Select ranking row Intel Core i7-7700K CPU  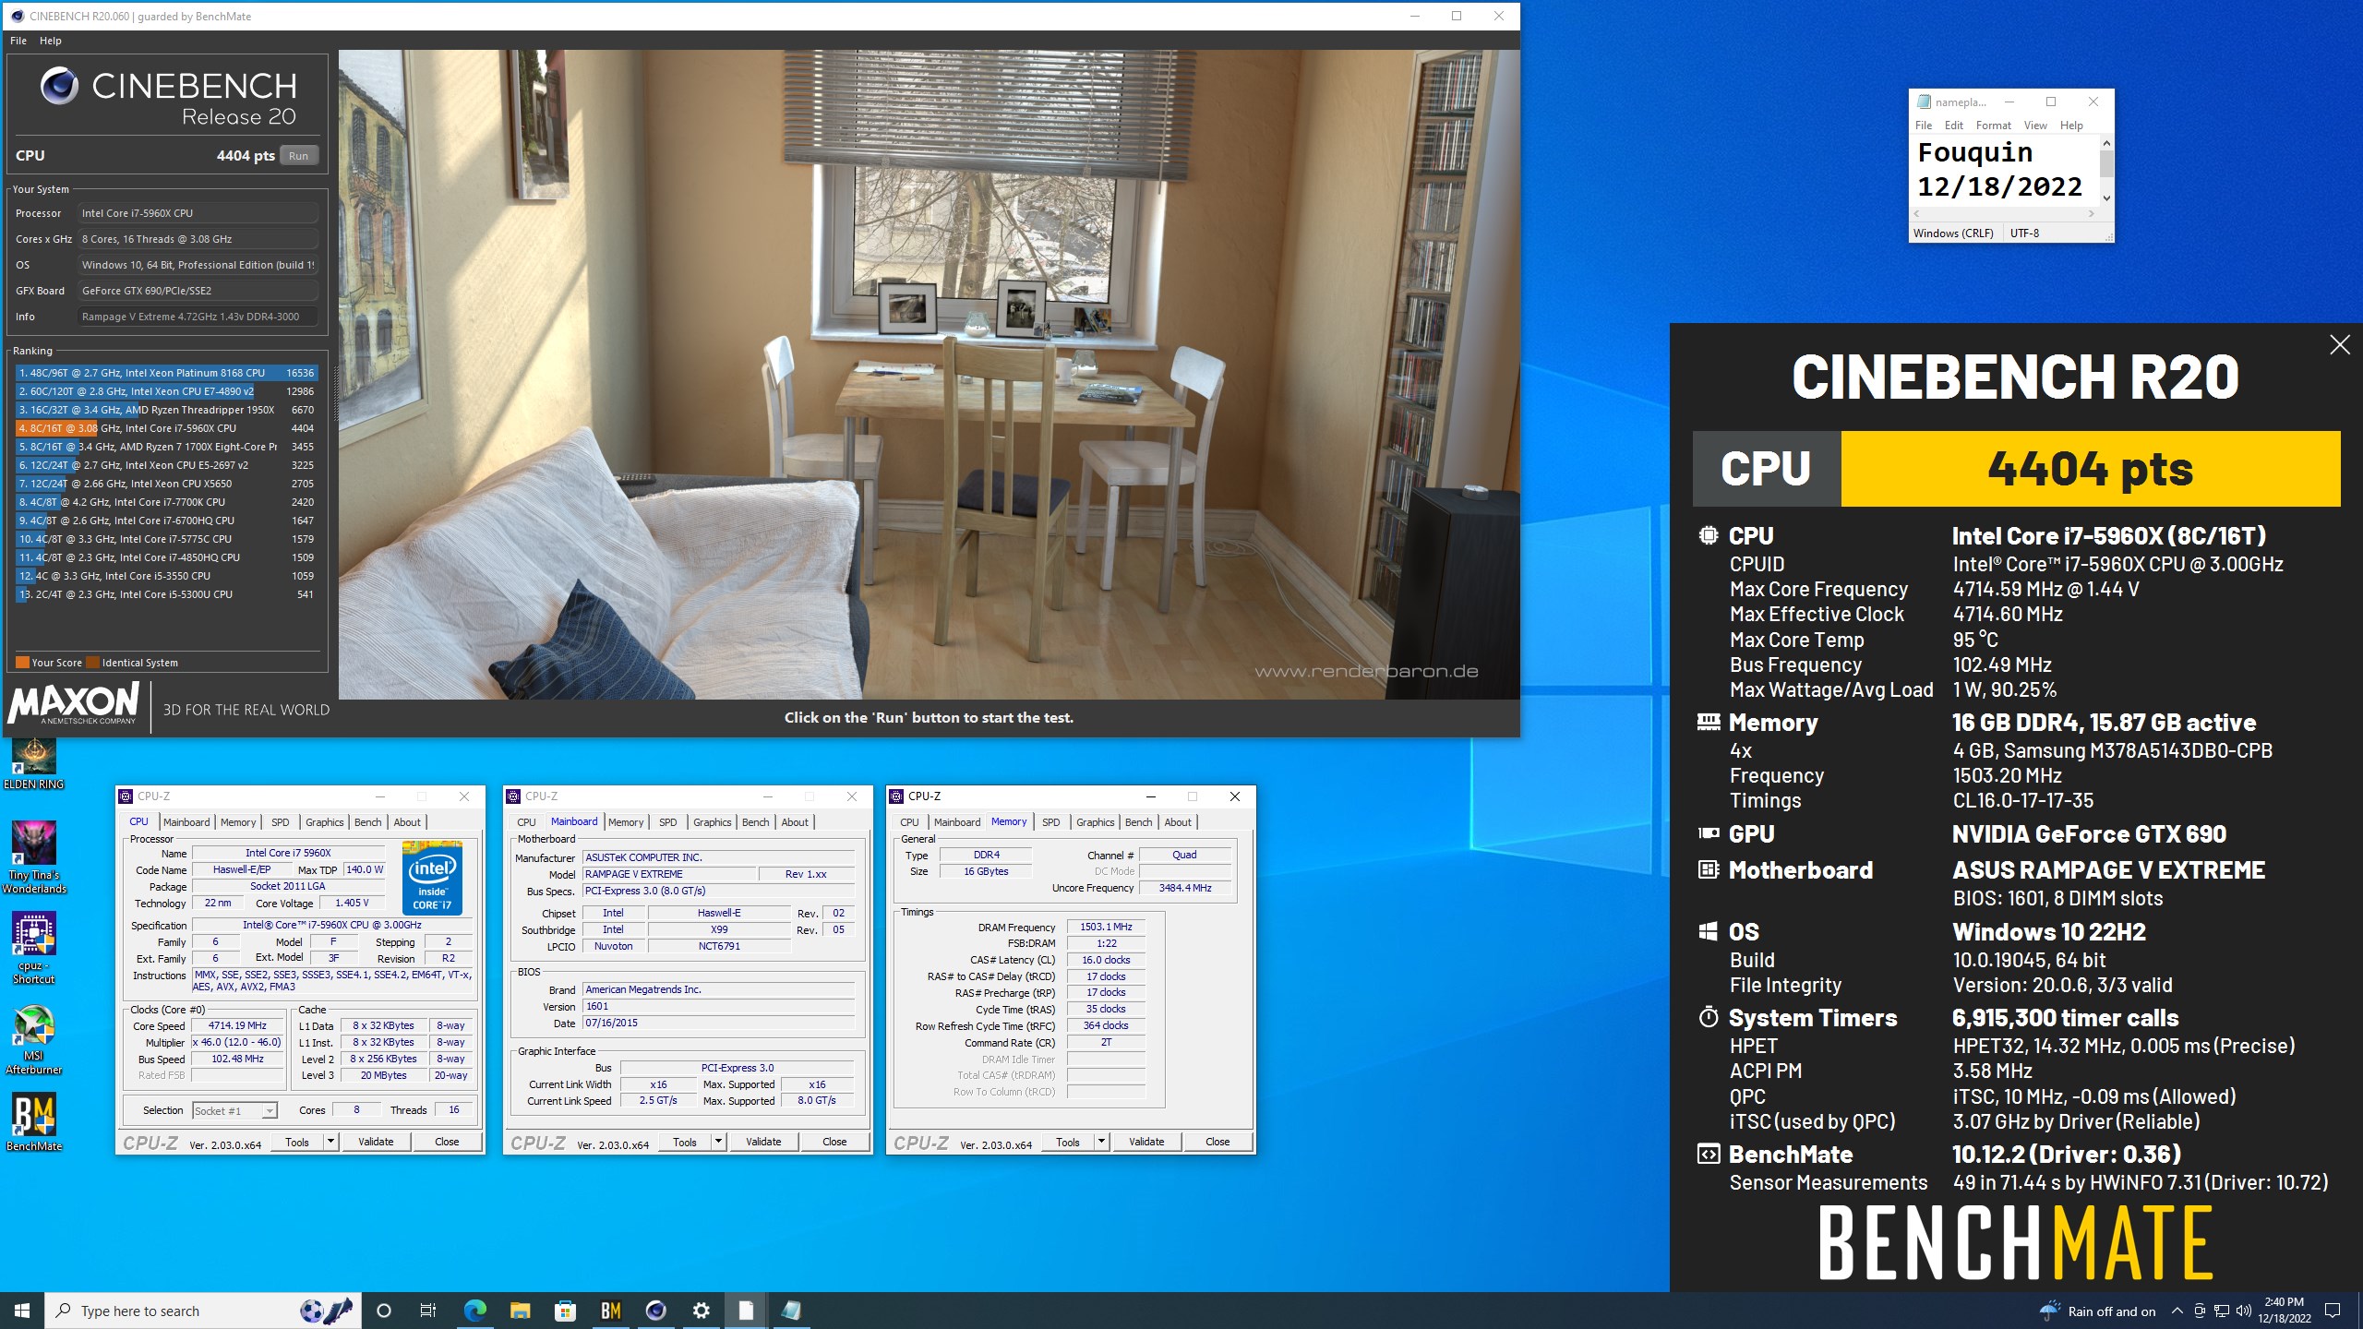click(167, 502)
